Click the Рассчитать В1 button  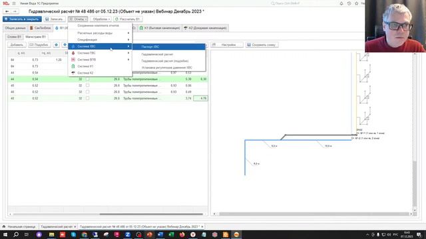[x=128, y=19]
